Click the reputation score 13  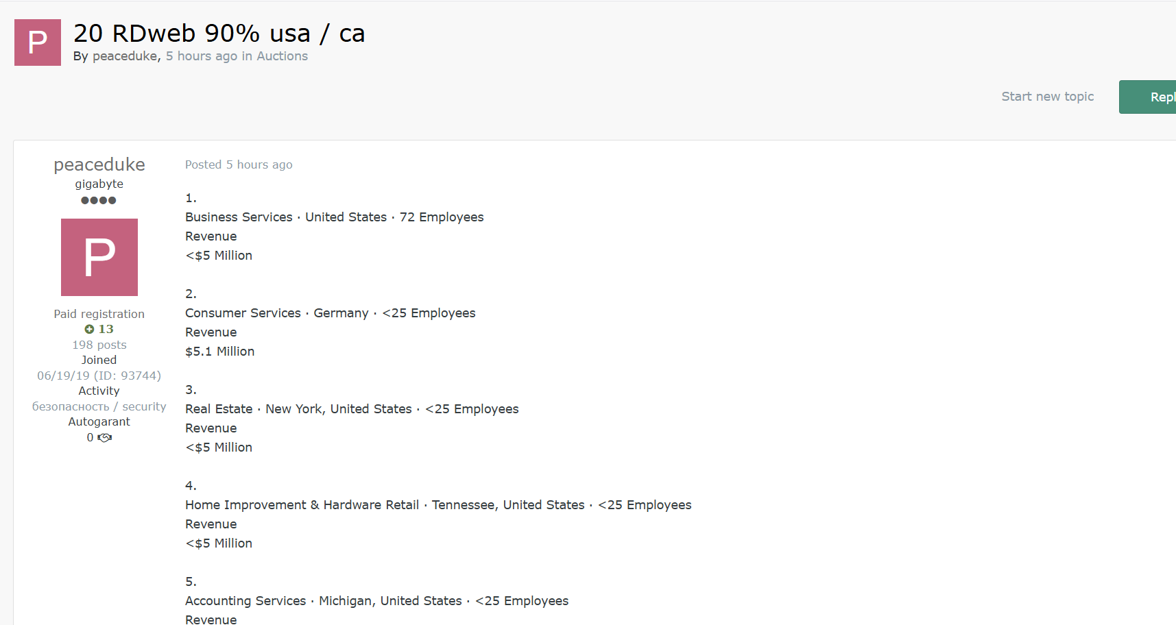(x=106, y=330)
